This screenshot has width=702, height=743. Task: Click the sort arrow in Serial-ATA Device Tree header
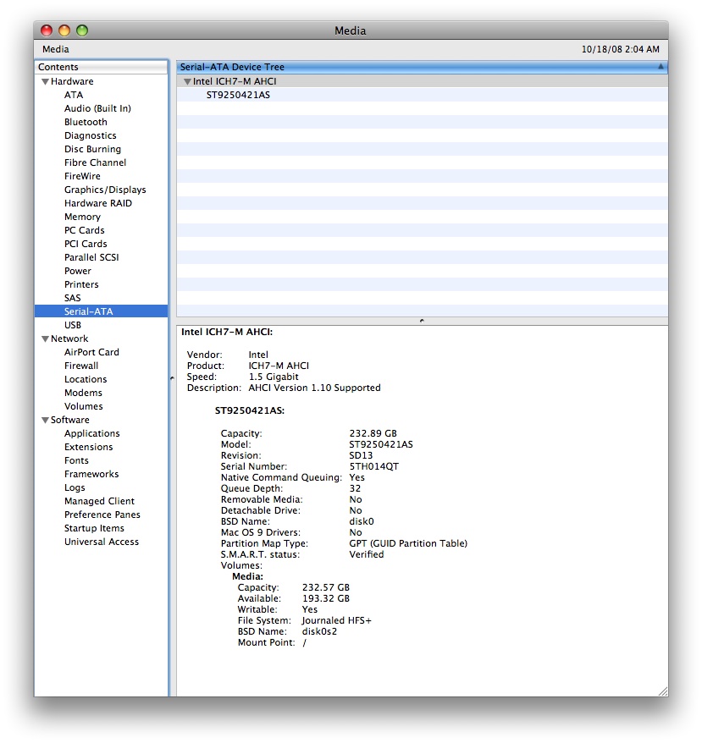661,67
